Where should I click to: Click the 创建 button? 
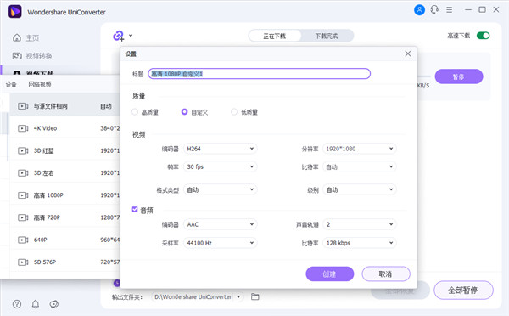(x=329, y=274)
